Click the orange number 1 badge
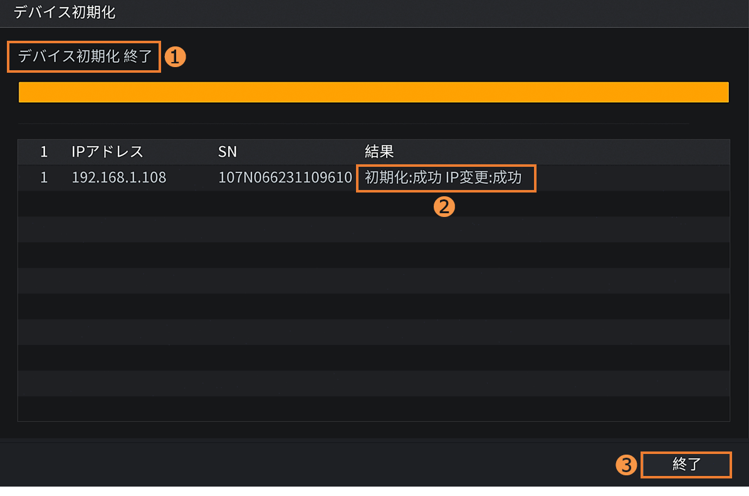Image resolution: width=749 pixels, height=496 pixels. click(175, 57)
